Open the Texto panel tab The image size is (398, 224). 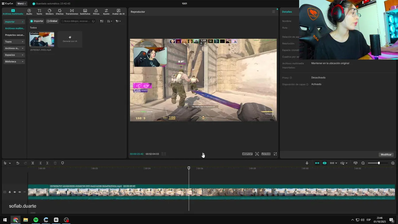[x=39, y=12]
